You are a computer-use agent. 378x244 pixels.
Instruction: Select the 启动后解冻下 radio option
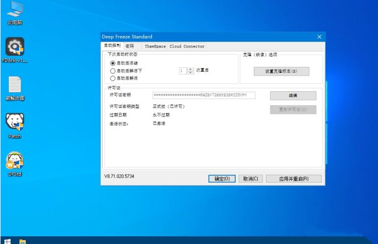113,71
